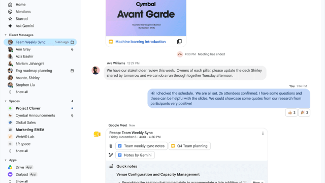Open the Avant Garde slide preview
325x183 pixels.
(x=146, y=18)
